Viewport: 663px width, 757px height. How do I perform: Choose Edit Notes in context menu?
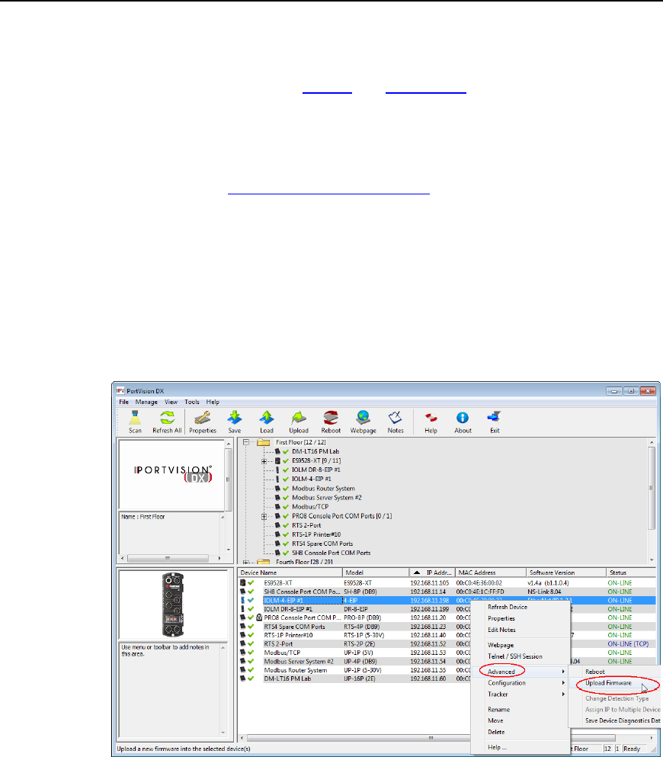pos(520,630)
